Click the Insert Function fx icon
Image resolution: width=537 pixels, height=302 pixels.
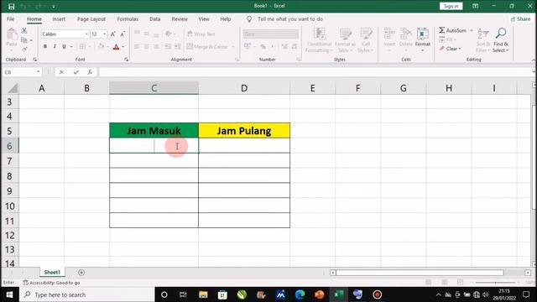click(x=90, y=72)
